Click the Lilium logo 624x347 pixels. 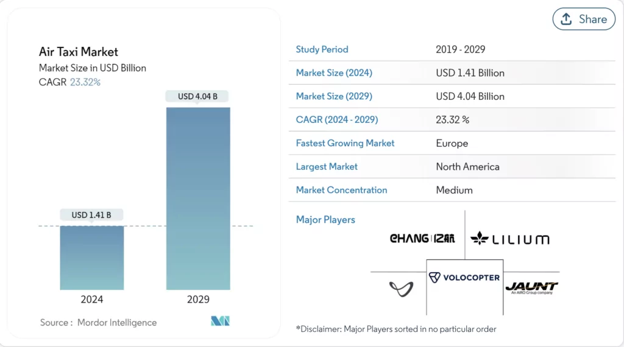(x=510, y=239)
